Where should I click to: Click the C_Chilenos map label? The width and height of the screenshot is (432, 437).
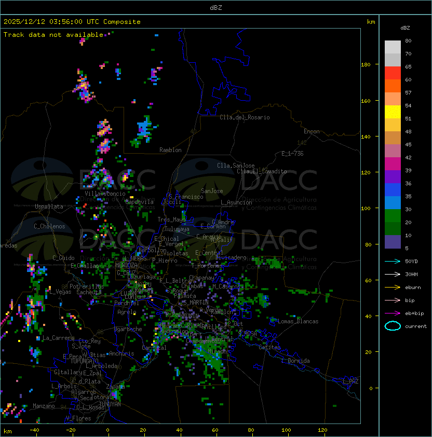pos(49,226)
